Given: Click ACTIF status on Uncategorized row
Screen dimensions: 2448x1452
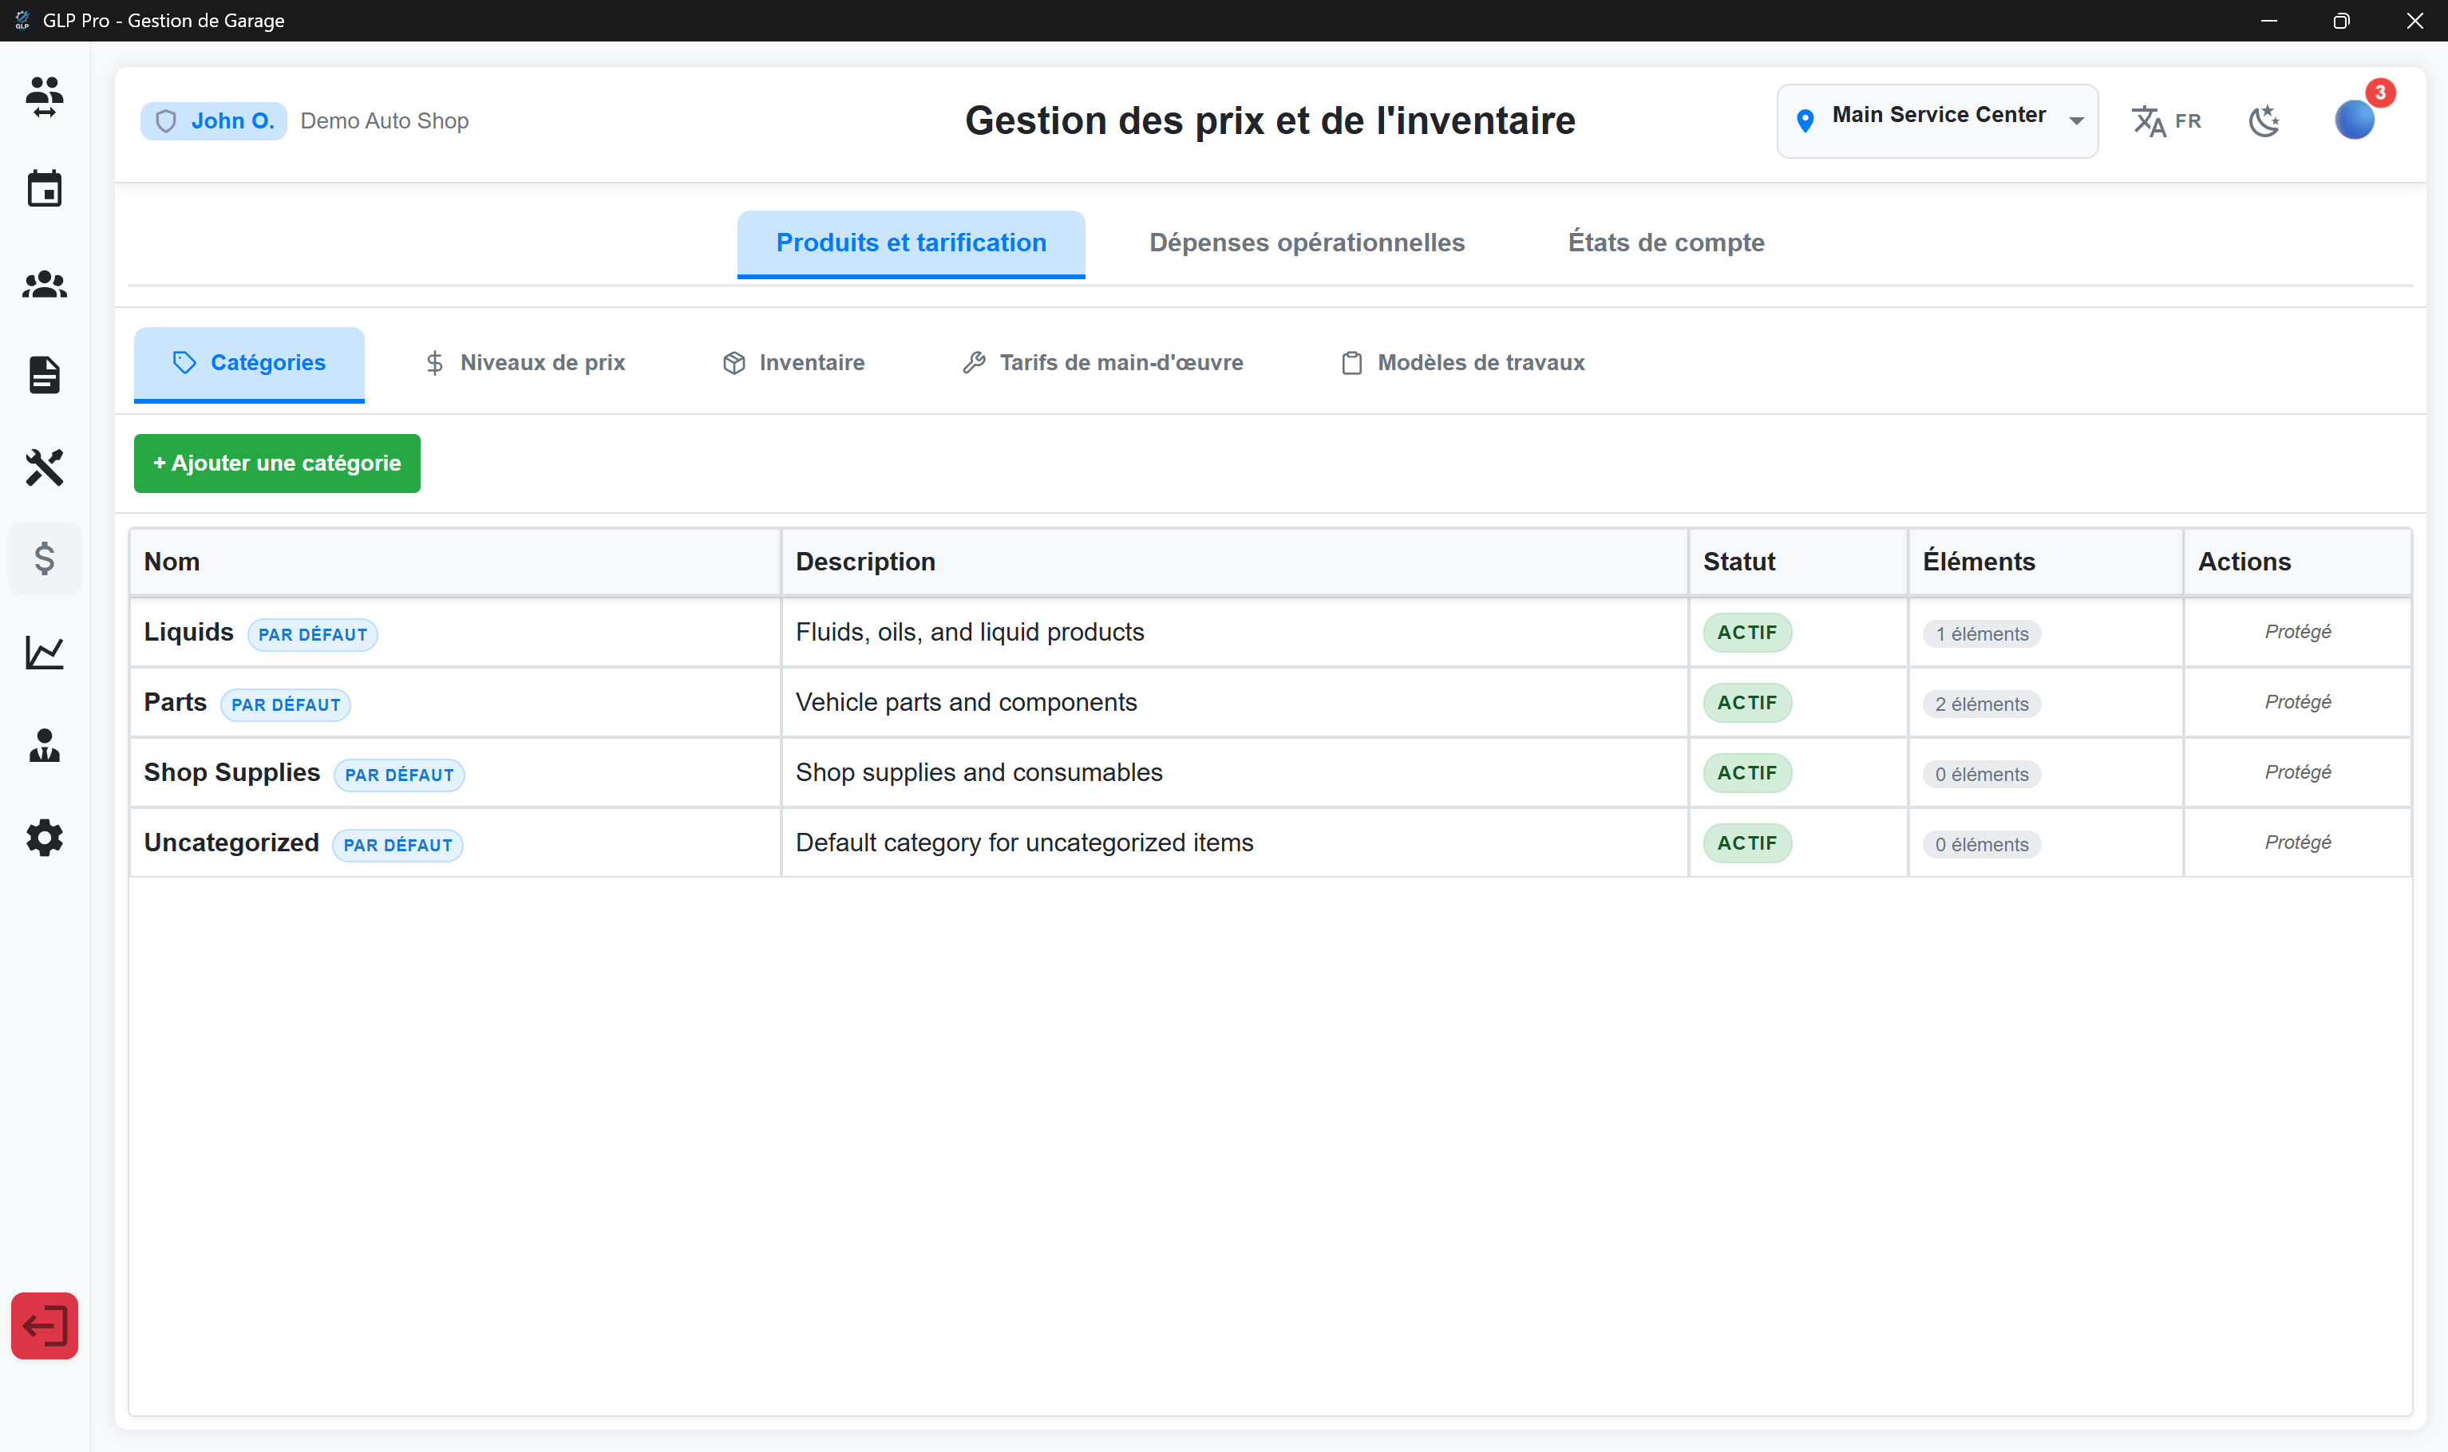Looking at the screenshot, I should 1747,843.
